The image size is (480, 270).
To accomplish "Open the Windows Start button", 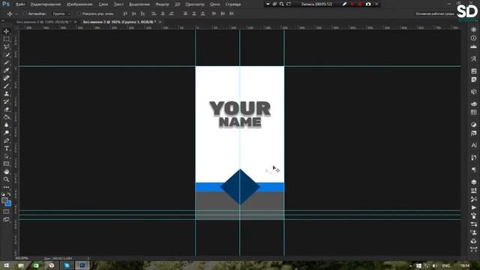I will 6,265.
